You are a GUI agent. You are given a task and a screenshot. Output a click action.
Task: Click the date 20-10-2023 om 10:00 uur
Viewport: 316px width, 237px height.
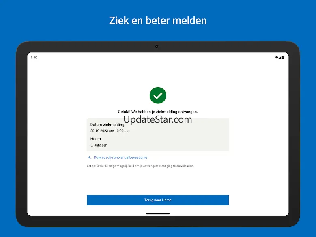point(110,131)
